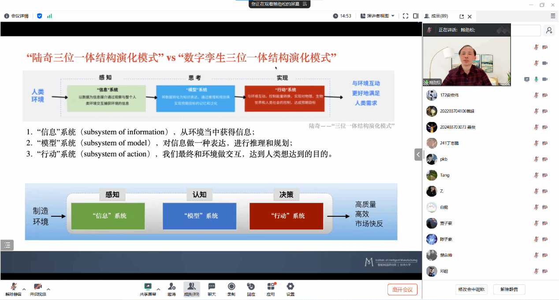Unmute microphone with 解除静音
The height and width of the screenshot is (300, 559).
pyautogui.click(x=13, y=289)
